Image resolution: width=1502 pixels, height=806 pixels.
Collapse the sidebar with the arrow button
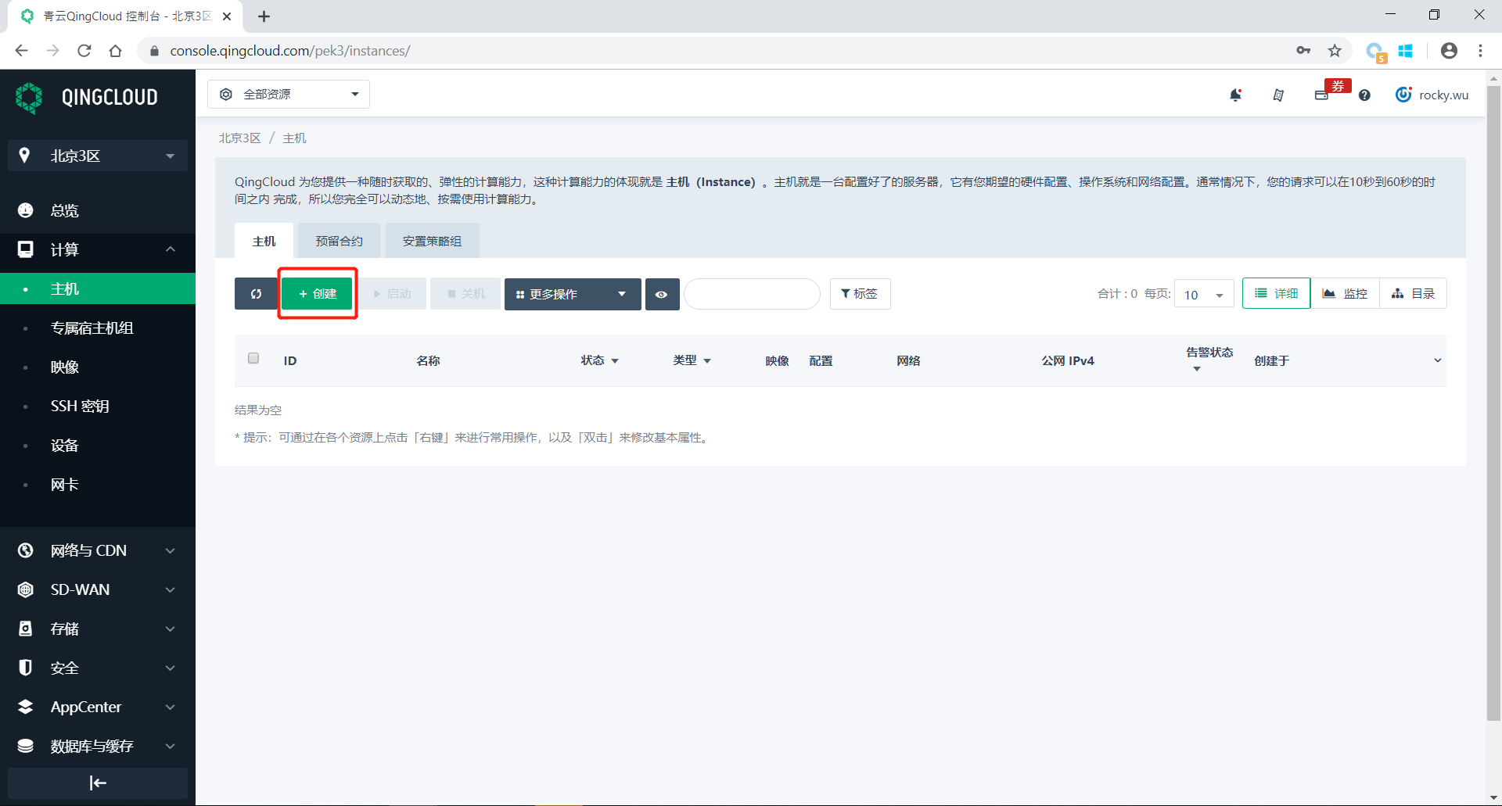(98, 783)
